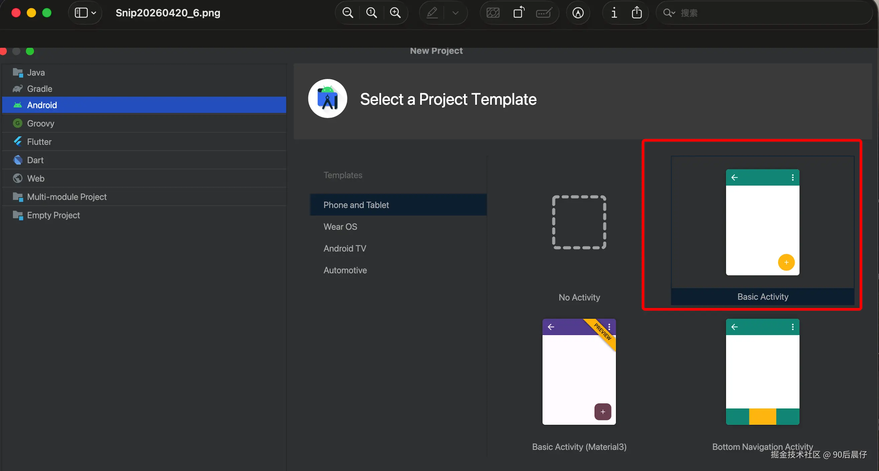Switch to Android TV templates

(x=345, y=248)
